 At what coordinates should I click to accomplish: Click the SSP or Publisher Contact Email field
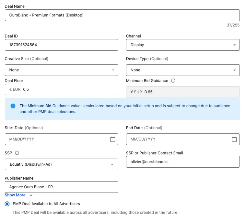pos(183,162)
